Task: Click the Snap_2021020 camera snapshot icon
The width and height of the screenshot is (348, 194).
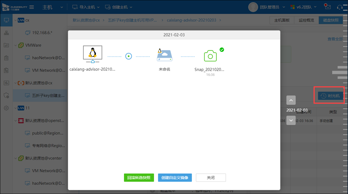Action: pos(210,56)
